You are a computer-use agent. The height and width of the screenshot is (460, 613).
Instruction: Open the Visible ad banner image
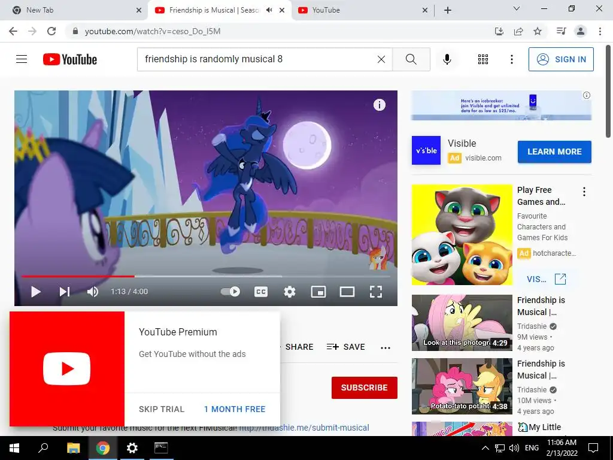[x=501, y=105]
